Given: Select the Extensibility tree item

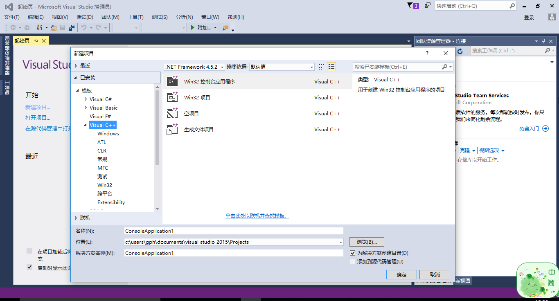Looking at the screenshot, I should point(111,202).
